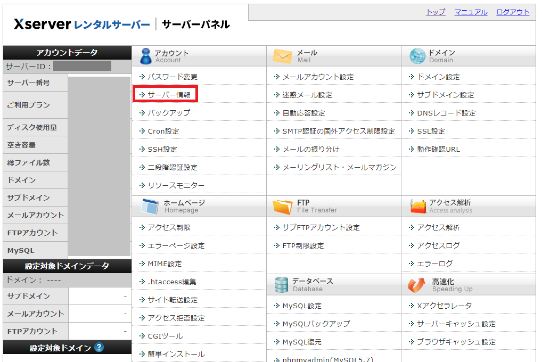Open 二段階認証設定
542x362 pixels.
[x=173, y=167]
